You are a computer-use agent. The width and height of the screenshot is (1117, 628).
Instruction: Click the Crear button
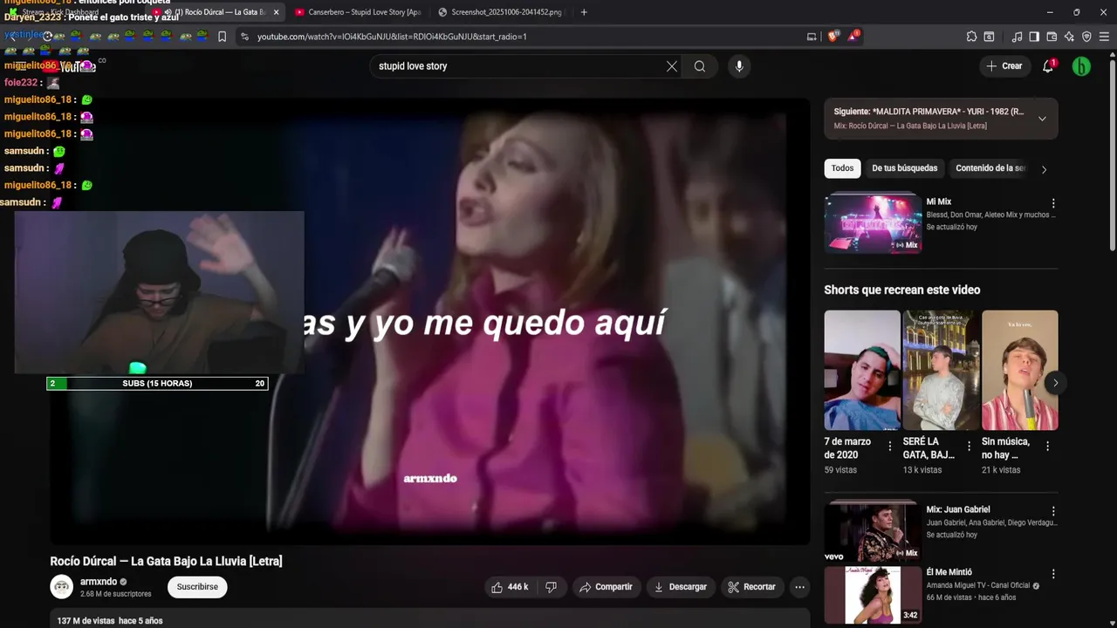tap(1004, 66)
